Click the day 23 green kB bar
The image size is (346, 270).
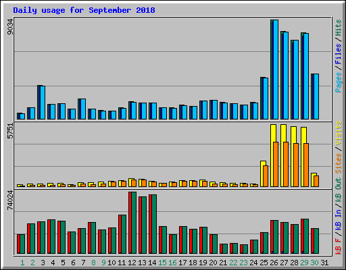(245, 249)
